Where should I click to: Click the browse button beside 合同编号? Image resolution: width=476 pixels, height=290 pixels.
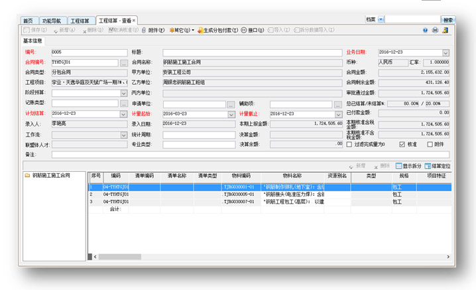(123, 63)
